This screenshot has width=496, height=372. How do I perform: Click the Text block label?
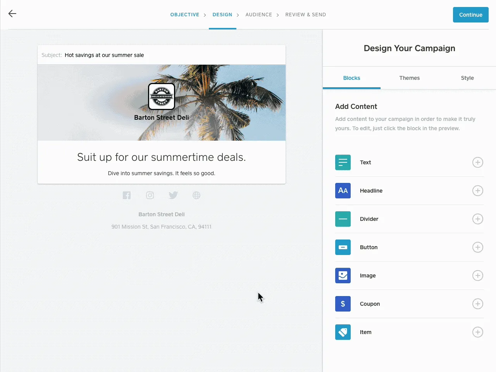click(x=365, y=162)
